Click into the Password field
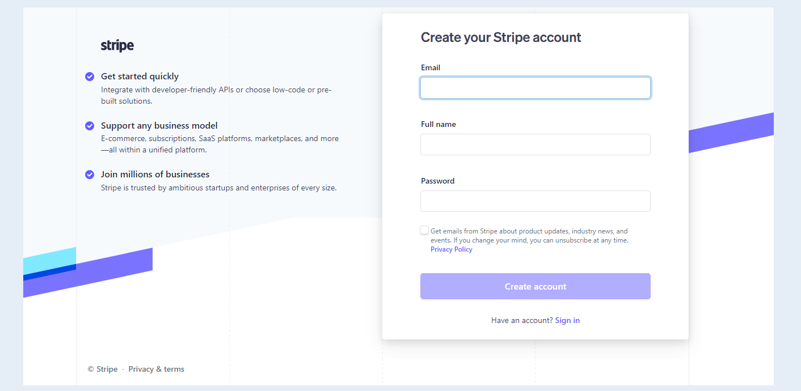Screen dimensions: 801x391 (536, 201)
